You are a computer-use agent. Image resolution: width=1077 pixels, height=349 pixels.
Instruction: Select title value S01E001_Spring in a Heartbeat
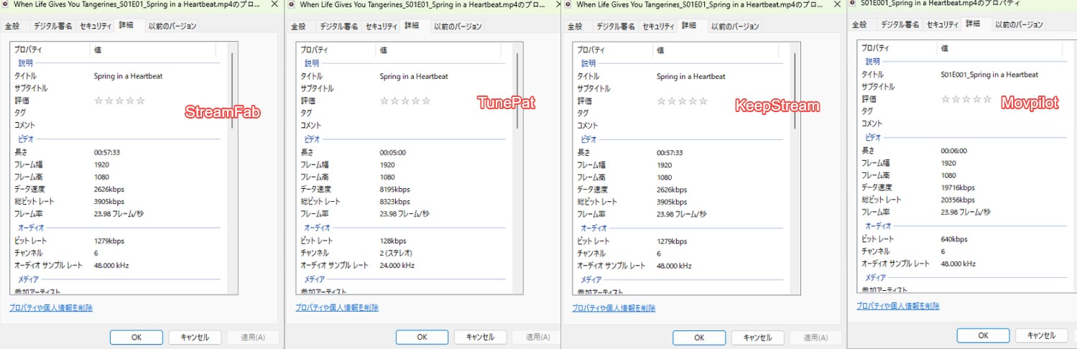989,75
